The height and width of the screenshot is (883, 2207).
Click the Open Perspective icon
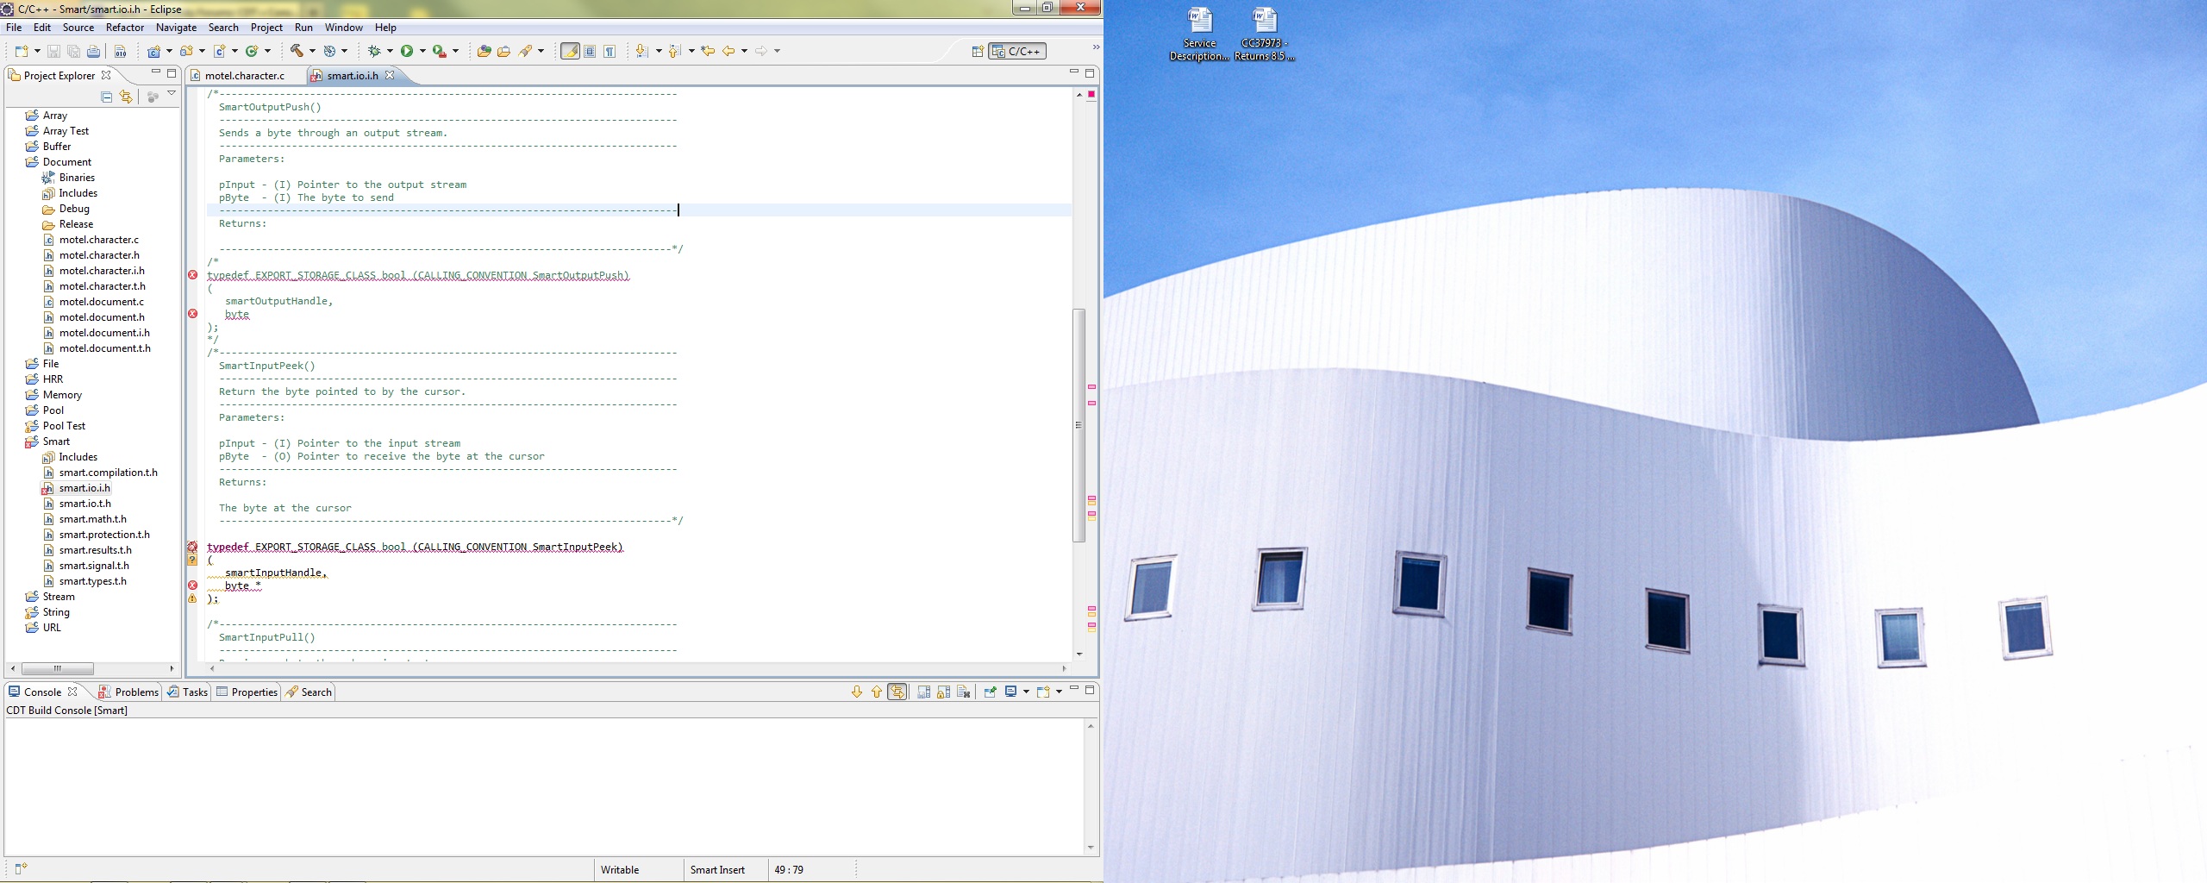(978, 51)
